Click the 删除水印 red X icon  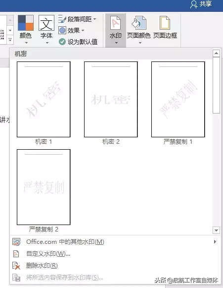tap(16, 266)
